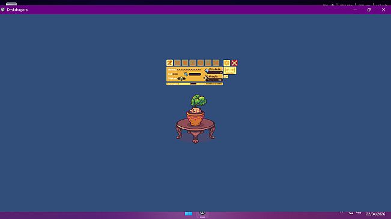Click the white Magia sparkle icon
391x219 pixels.
click(x=207, y=78)
